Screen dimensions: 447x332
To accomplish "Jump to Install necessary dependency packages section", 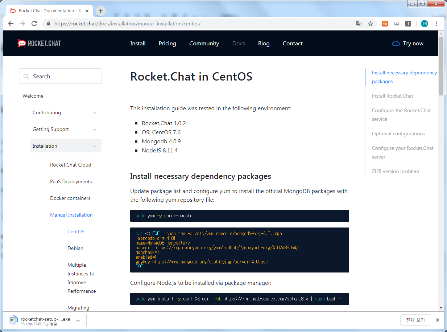I will click(404, 77).
